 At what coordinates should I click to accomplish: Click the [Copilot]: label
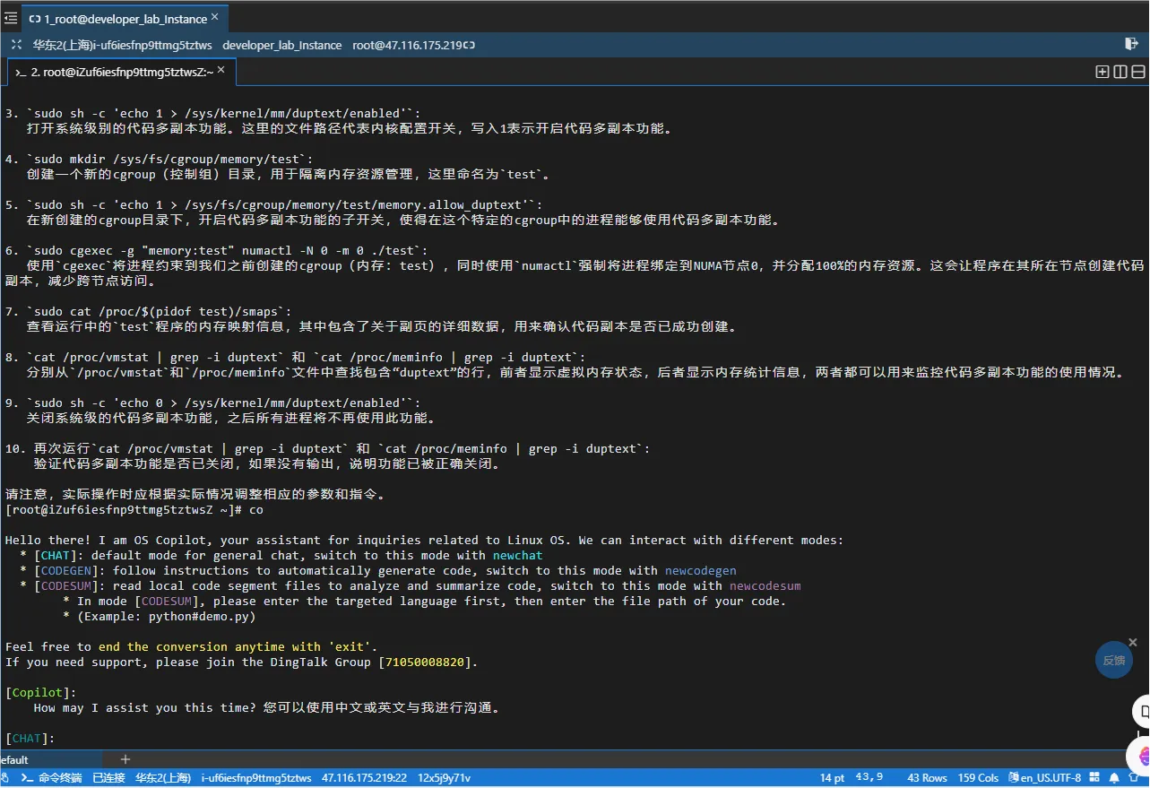[x=40, y=693]
